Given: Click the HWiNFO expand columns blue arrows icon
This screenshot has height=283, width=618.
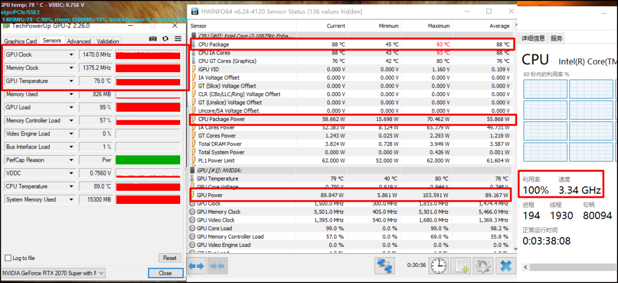Looking at the screenshot, I should point(197,266).
